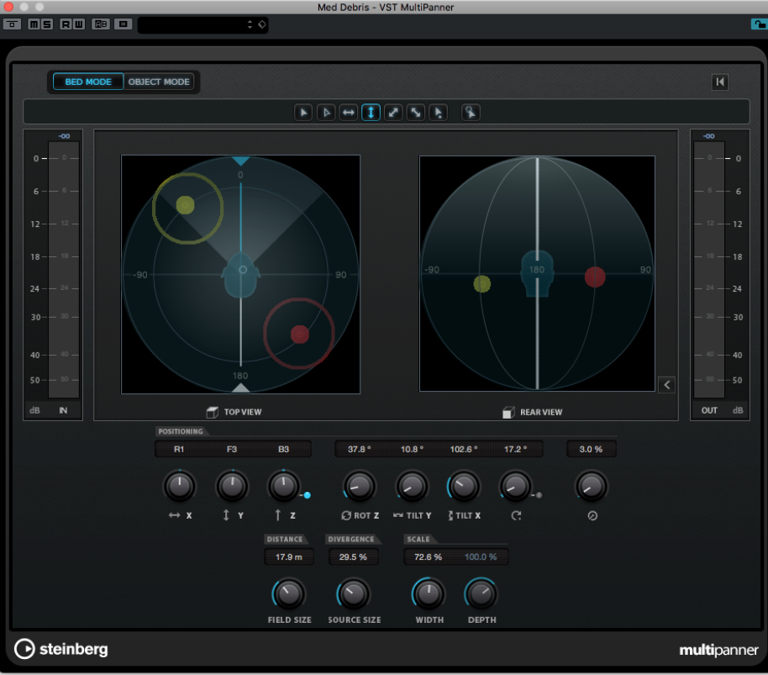Click the Rear View cube icon
The image size is (768, 675).
508,413
